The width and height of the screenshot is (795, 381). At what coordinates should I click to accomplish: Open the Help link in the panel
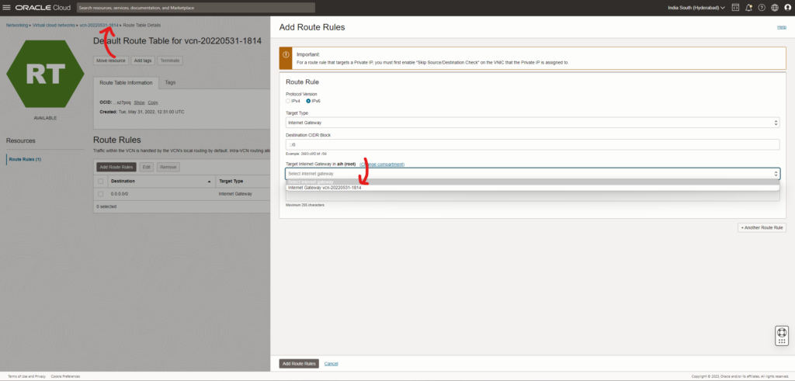781,27
